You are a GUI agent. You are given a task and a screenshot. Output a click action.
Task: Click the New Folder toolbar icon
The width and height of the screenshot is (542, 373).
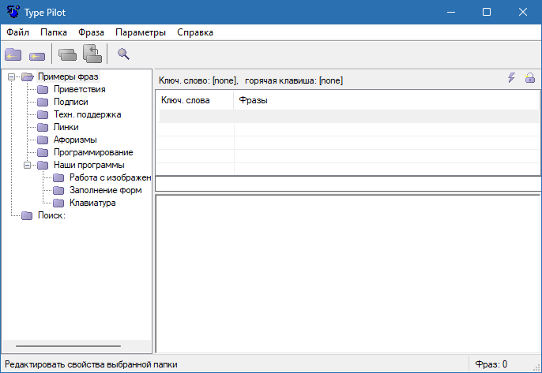tap(13, 54)
